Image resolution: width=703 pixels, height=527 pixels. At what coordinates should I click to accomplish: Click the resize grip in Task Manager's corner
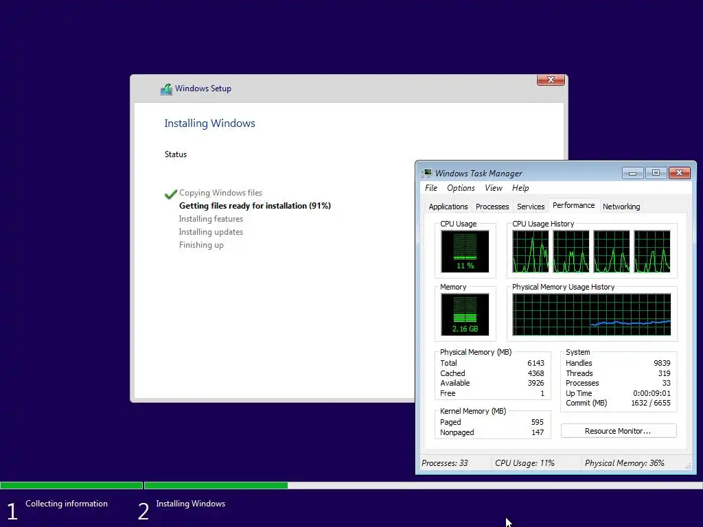pyautogui.click(x=688, y=466)
